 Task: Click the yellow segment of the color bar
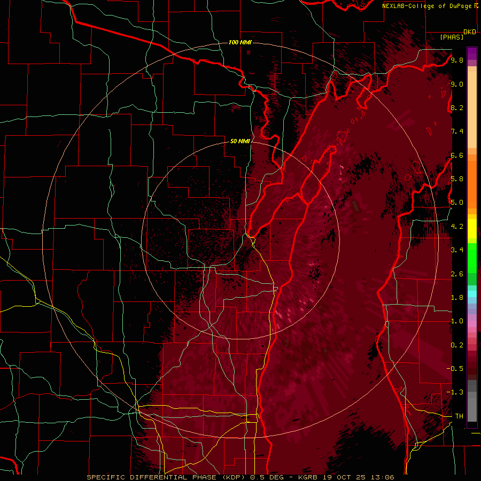click(472, 229)
